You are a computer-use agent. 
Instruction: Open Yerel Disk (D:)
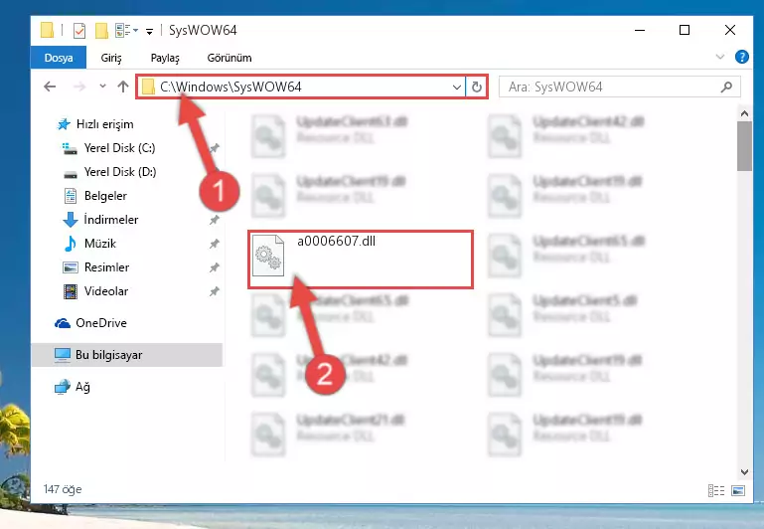(x=120, y=172)
